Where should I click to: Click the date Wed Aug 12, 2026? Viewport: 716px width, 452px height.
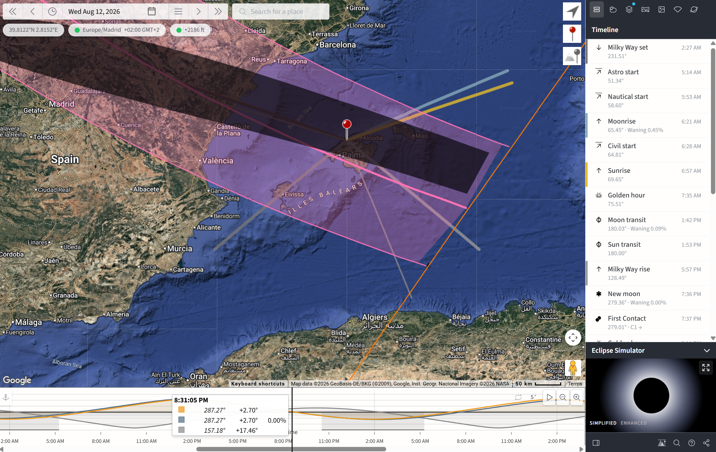94,11
